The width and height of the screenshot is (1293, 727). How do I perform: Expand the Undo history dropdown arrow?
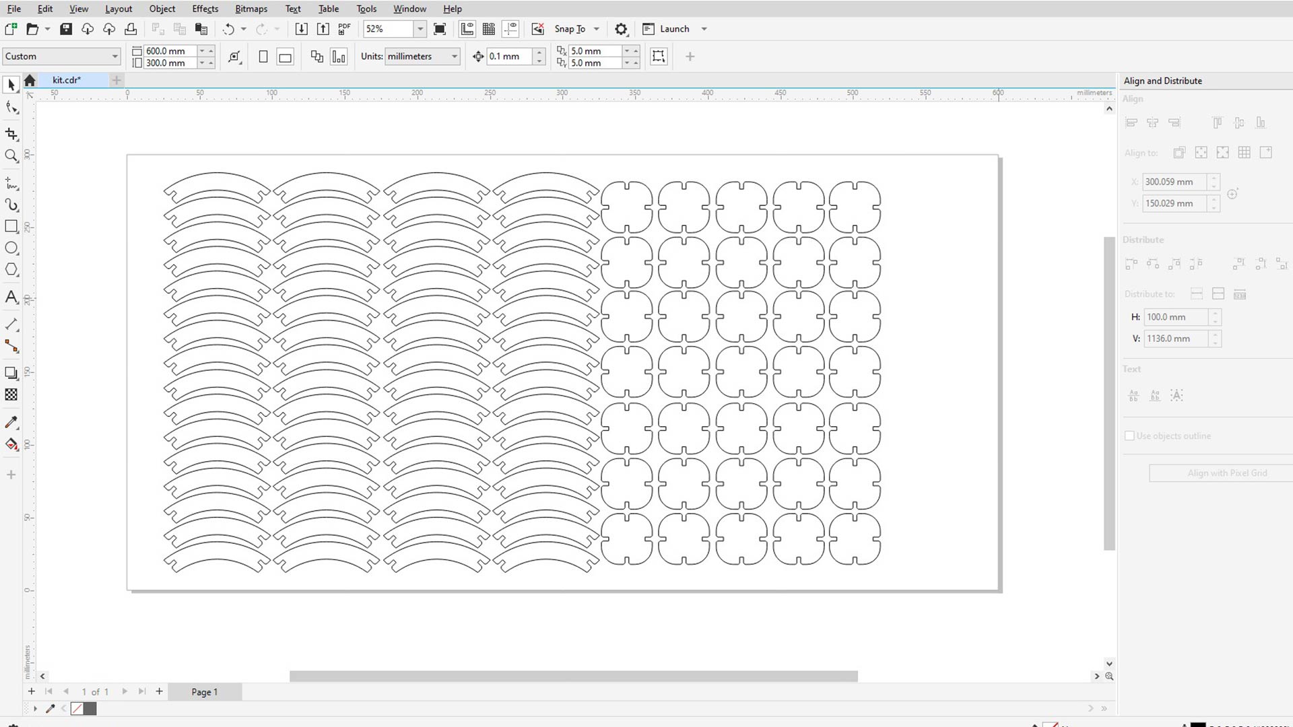click(244, 29)
